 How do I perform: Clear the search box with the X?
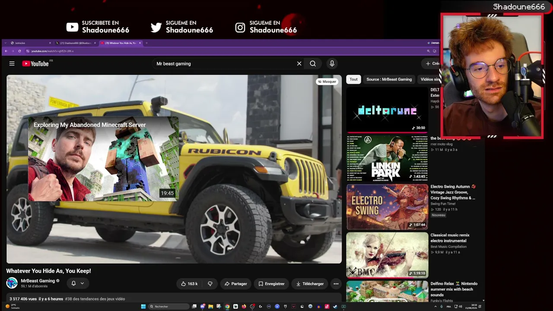[x=299, y=63]
